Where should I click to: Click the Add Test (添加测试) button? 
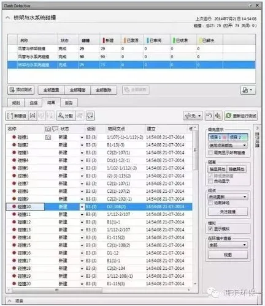click(x=21, y=90)
